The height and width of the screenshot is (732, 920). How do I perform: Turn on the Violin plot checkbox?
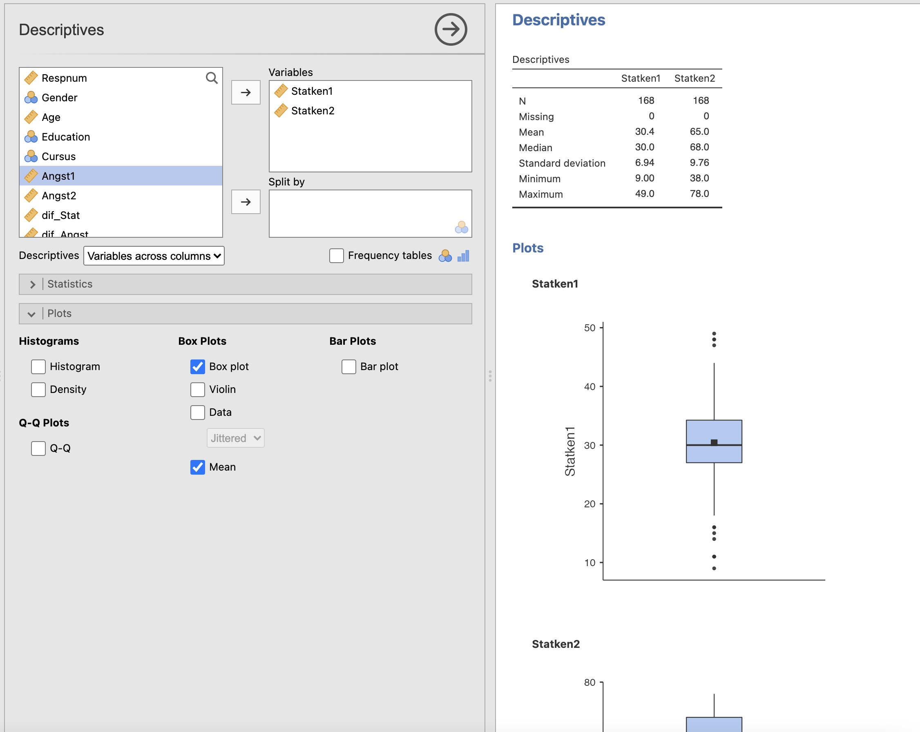[x=198, y=389]
